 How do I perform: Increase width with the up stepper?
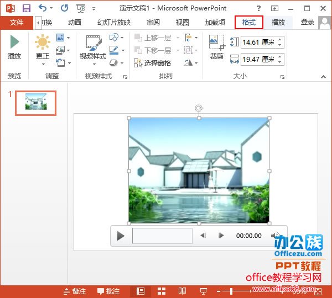[280, 57]
